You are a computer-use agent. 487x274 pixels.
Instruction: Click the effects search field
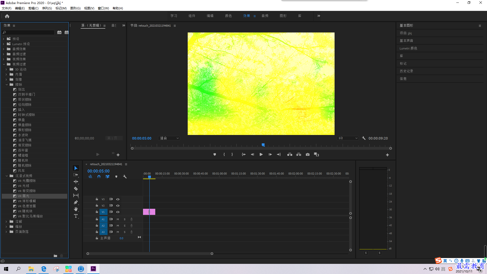(x=28, y=32)
